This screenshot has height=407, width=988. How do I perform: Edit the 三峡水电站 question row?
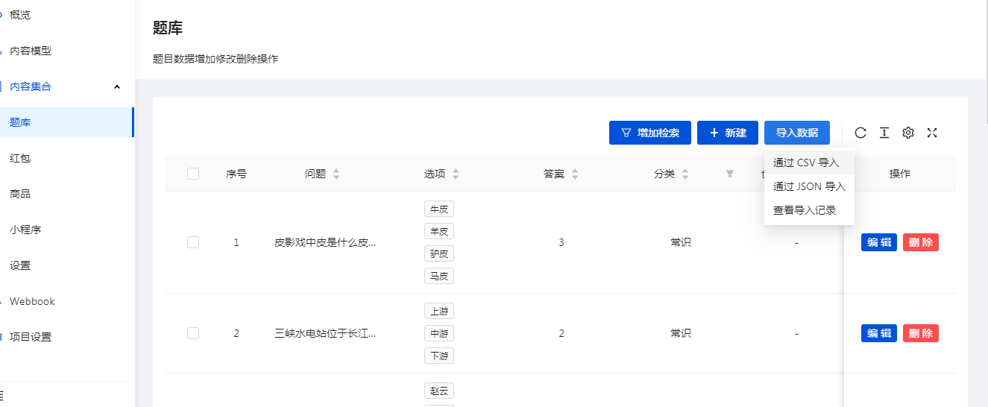point(879,333)
